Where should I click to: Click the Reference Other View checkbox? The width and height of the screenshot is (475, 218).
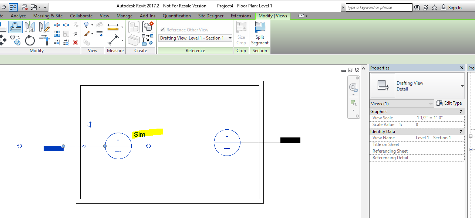click(x=162, y=29)
